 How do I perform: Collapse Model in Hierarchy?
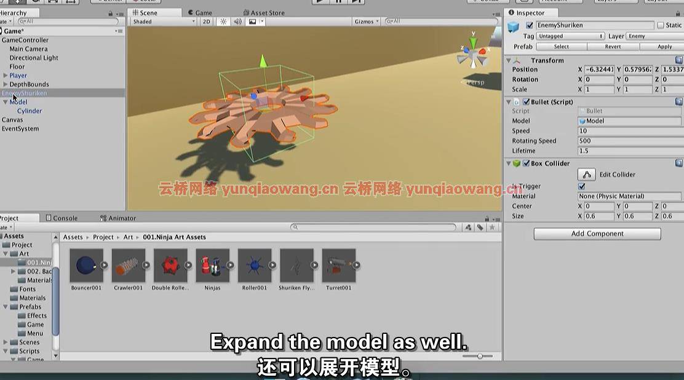pyautogui.click(x=6, y=102)
